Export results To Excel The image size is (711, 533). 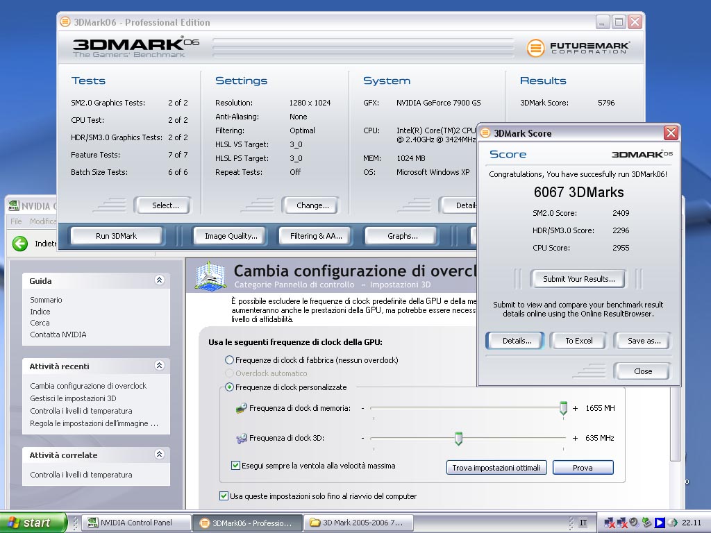point(578,341)
